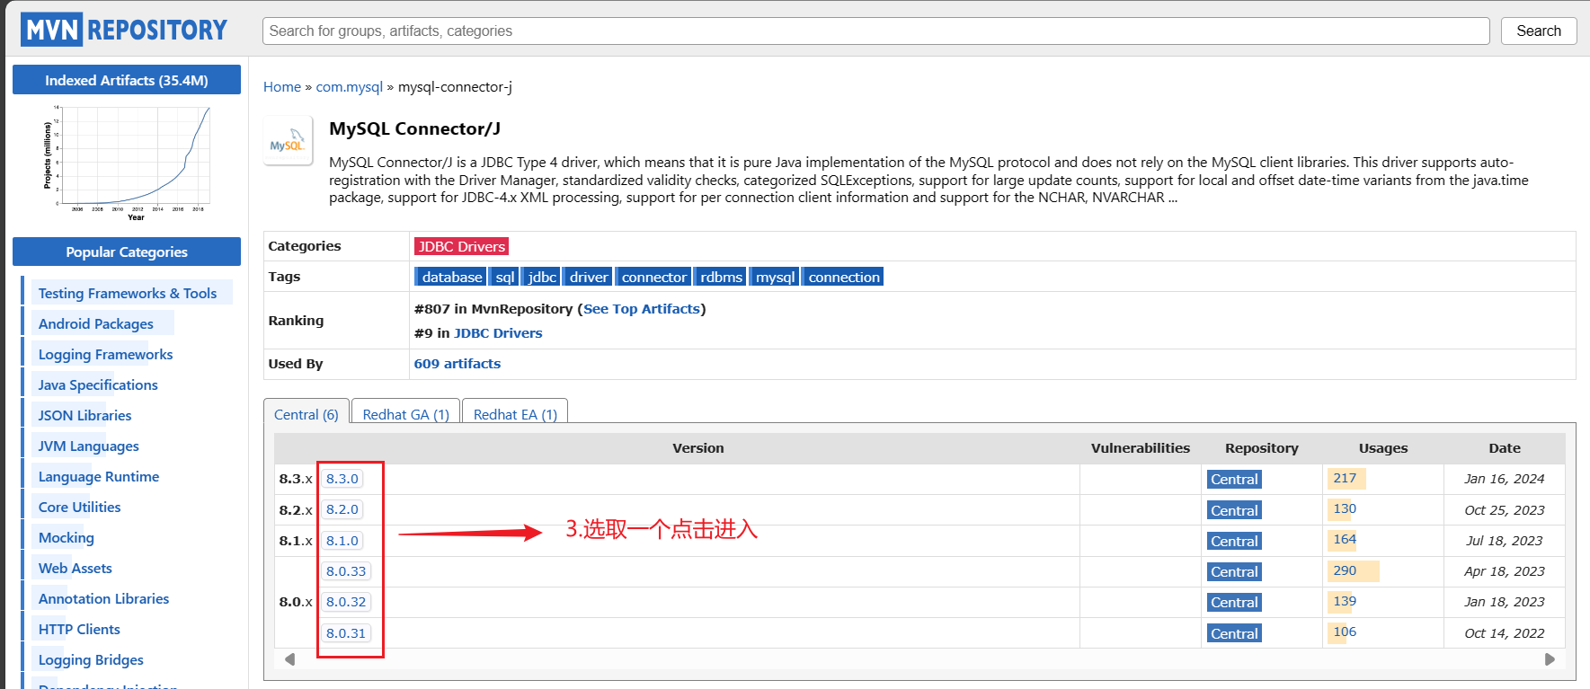Select the connector tag
This screenshot has width=1590, height=689.
[653, 277]
